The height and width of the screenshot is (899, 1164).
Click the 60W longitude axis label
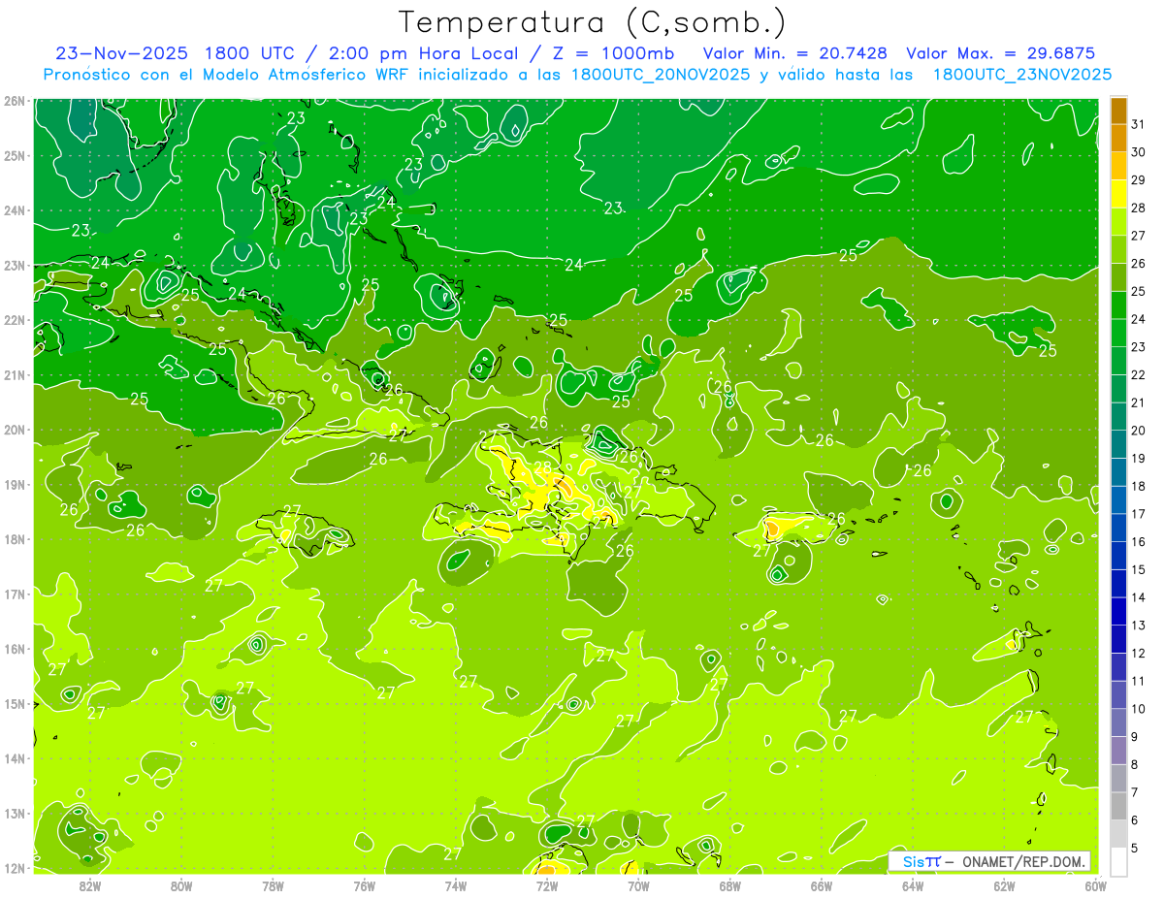point(1095,885)
